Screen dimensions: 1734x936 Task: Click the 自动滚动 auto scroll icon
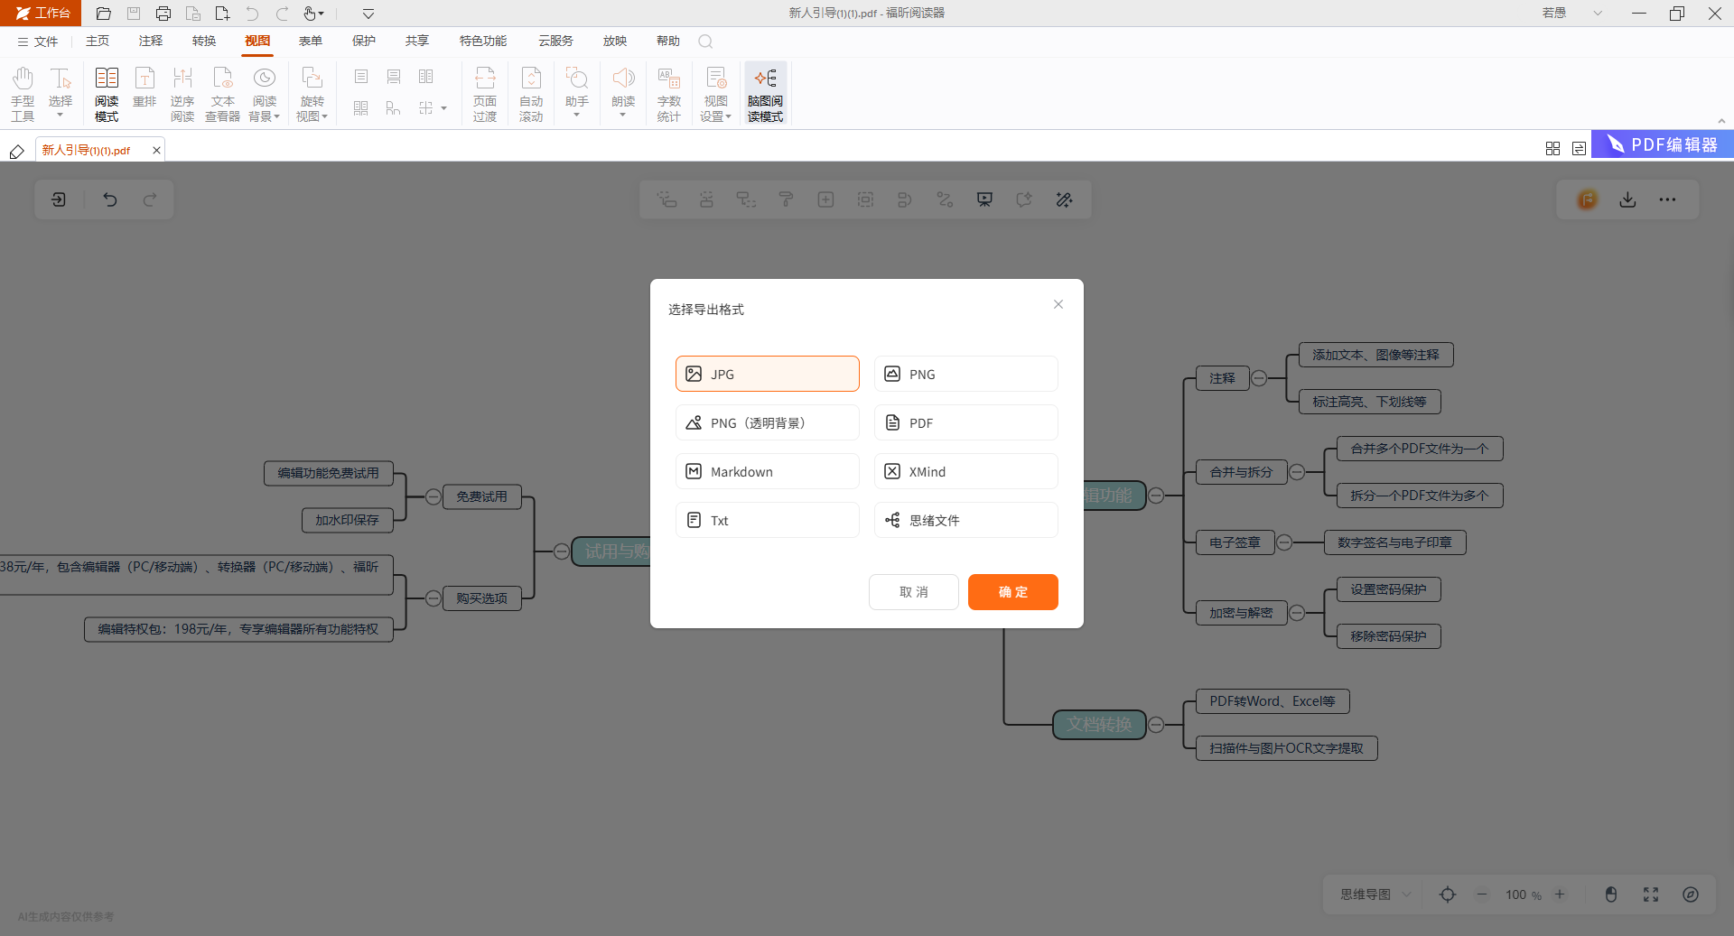point(531,93)
